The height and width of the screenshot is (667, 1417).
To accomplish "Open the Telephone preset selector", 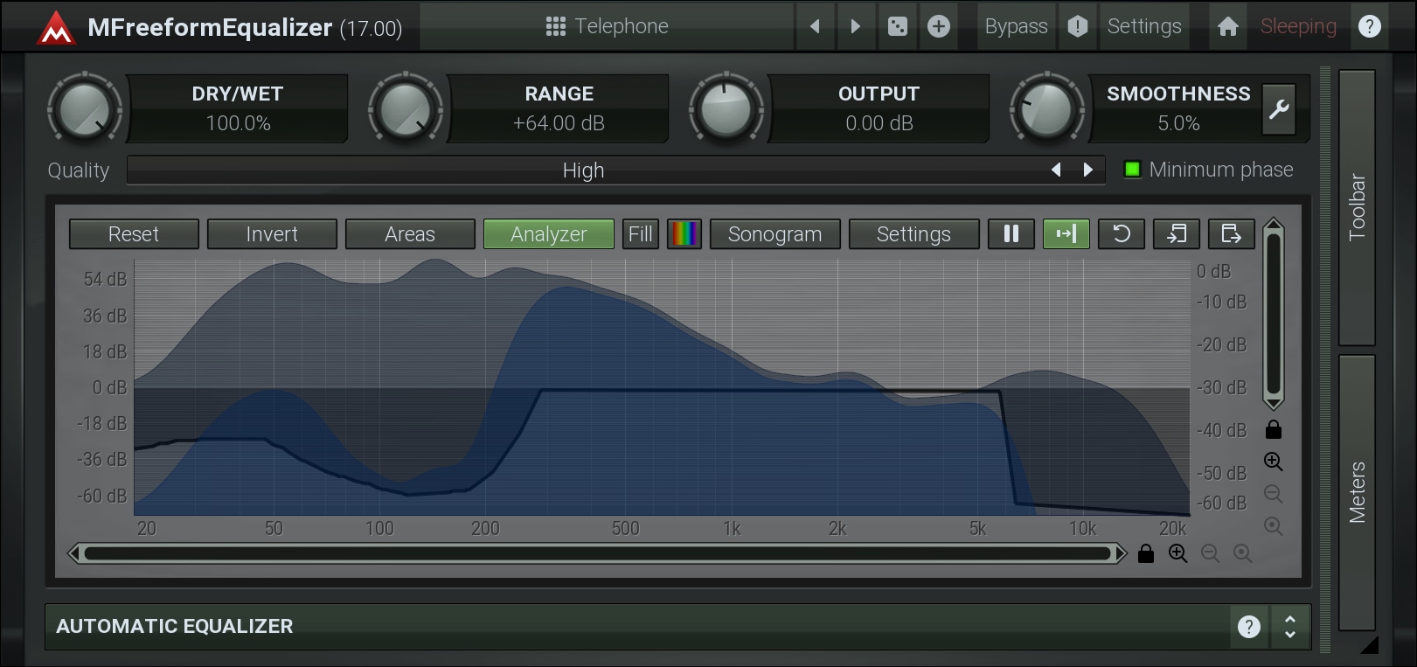I will (x=608, y=26).
